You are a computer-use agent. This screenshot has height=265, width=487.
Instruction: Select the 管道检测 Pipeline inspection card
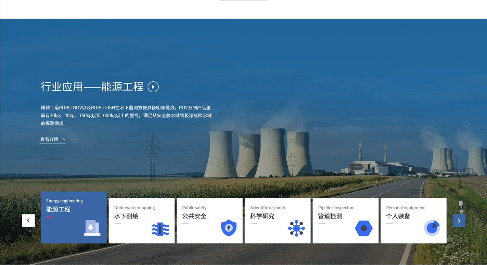(346, 221)
